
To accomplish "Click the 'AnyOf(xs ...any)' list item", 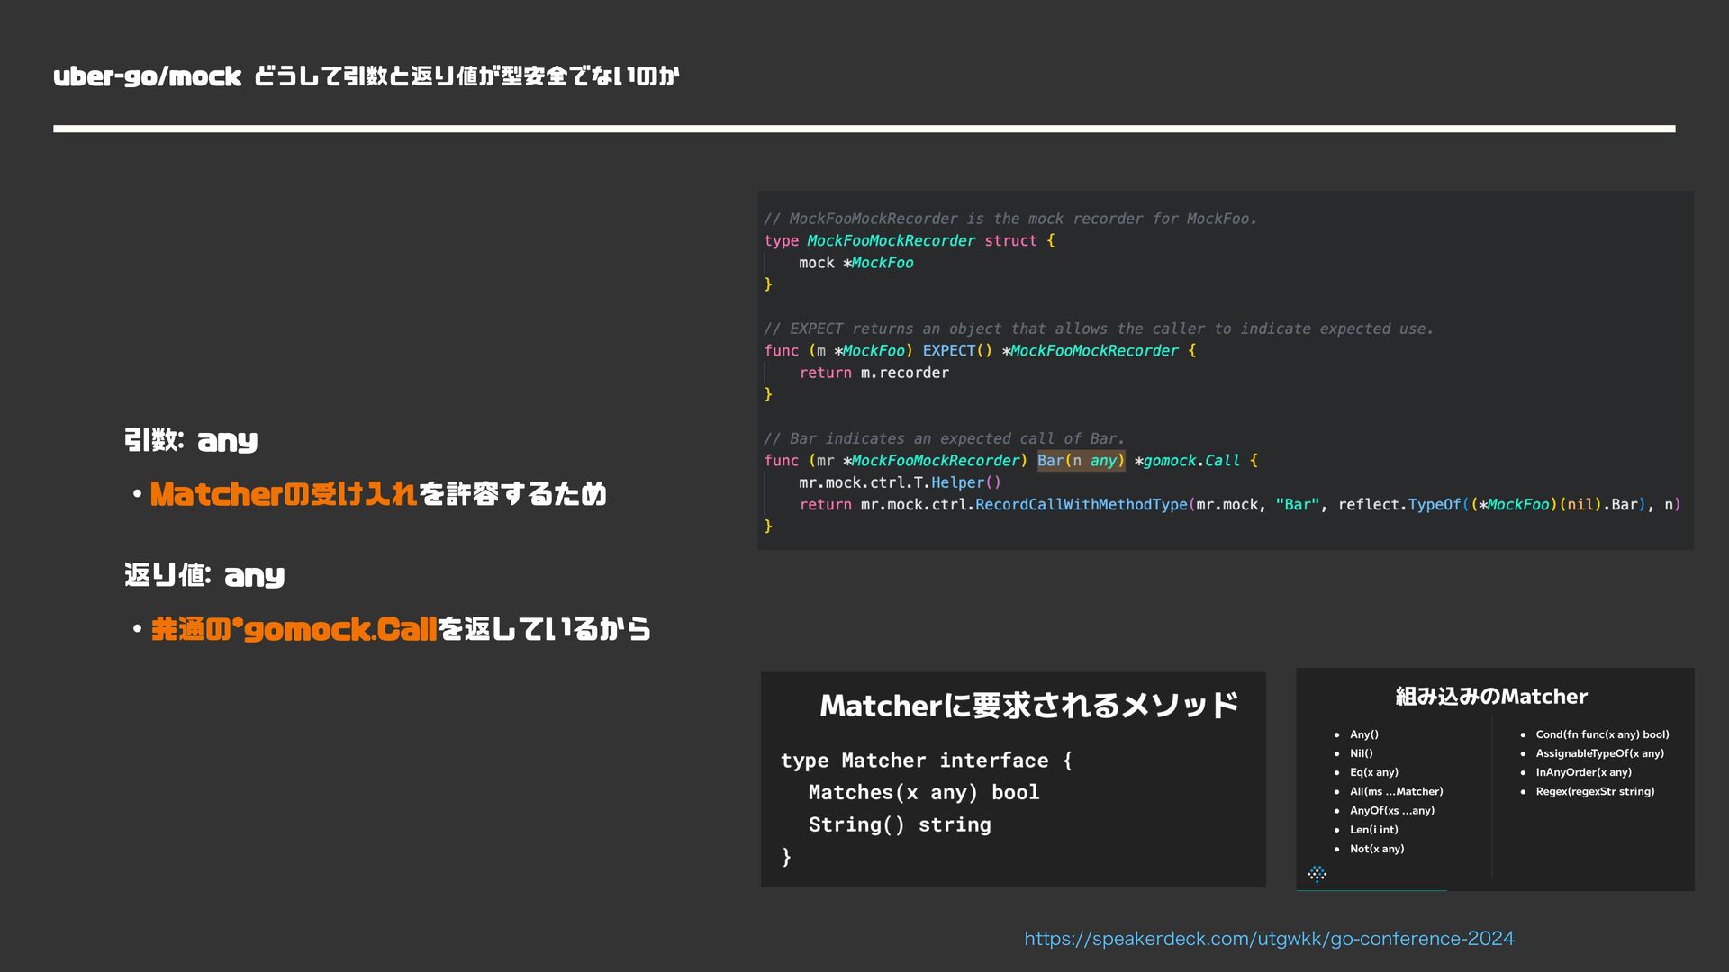I will (x=1392, y=810).
